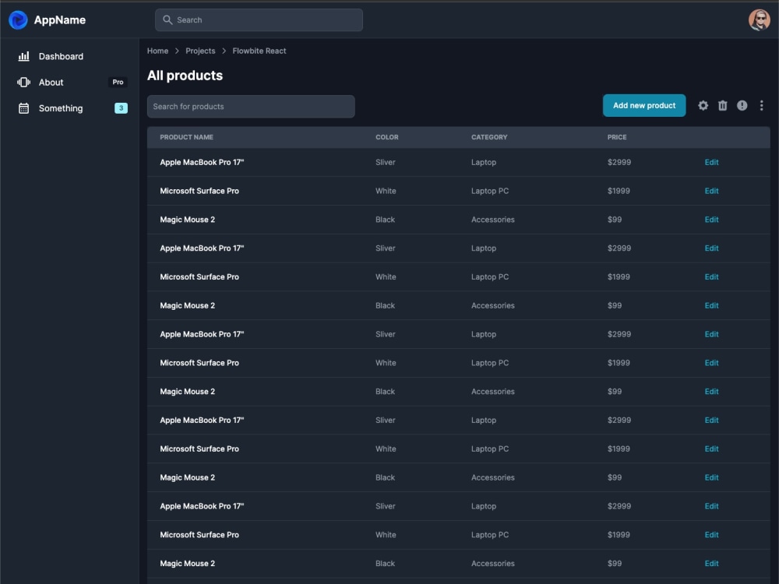
Task: Click the AppName title text
Action: point(60,20)
